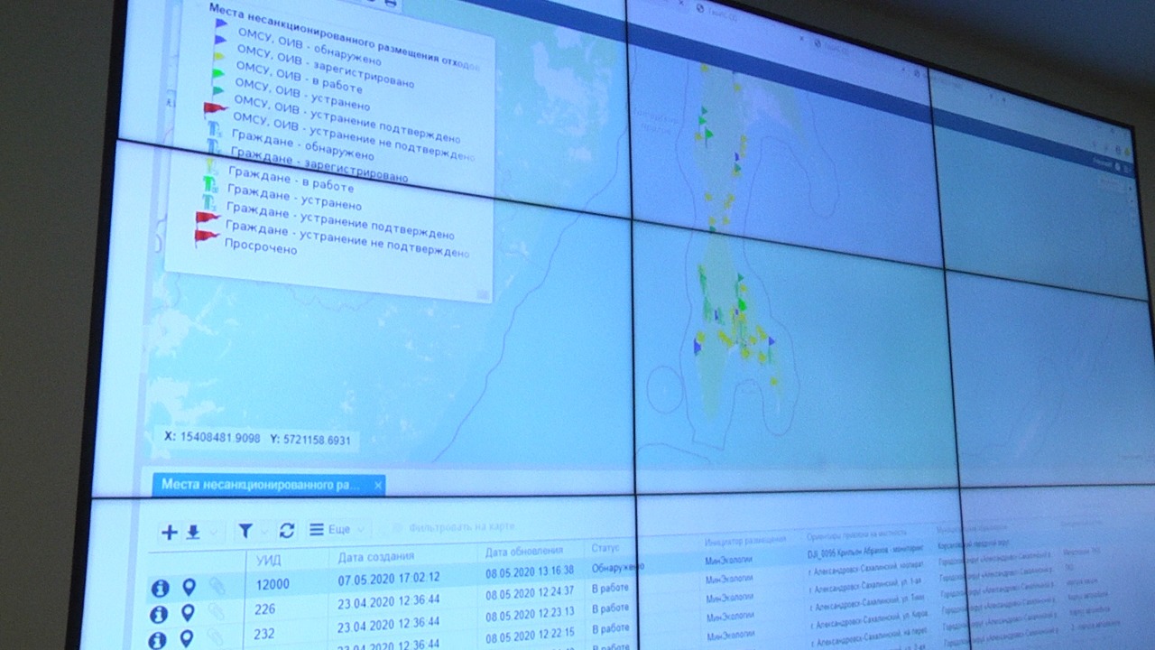
Task: Sort by 'УИД' column header
Action: [268, 560]
